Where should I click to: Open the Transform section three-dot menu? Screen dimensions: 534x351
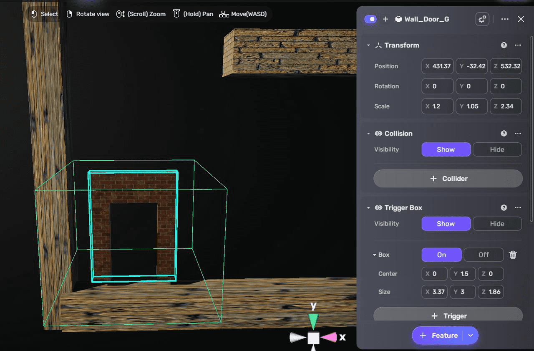[x=518, y=45]
